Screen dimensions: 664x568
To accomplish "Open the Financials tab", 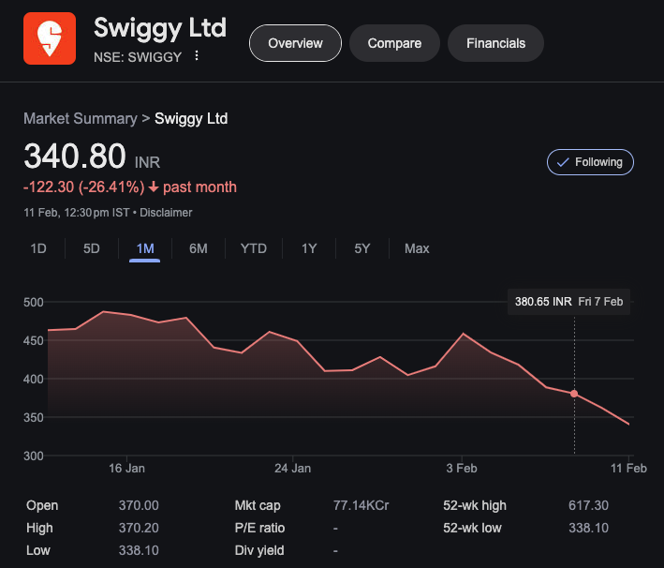I will click(495, 43).
